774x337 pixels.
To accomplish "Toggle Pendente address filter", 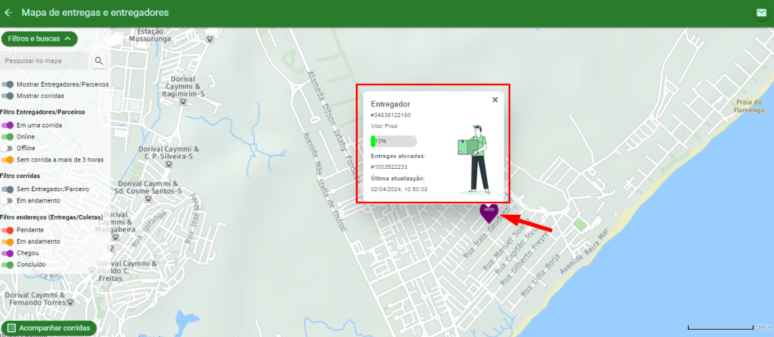I will pos(7,230).
